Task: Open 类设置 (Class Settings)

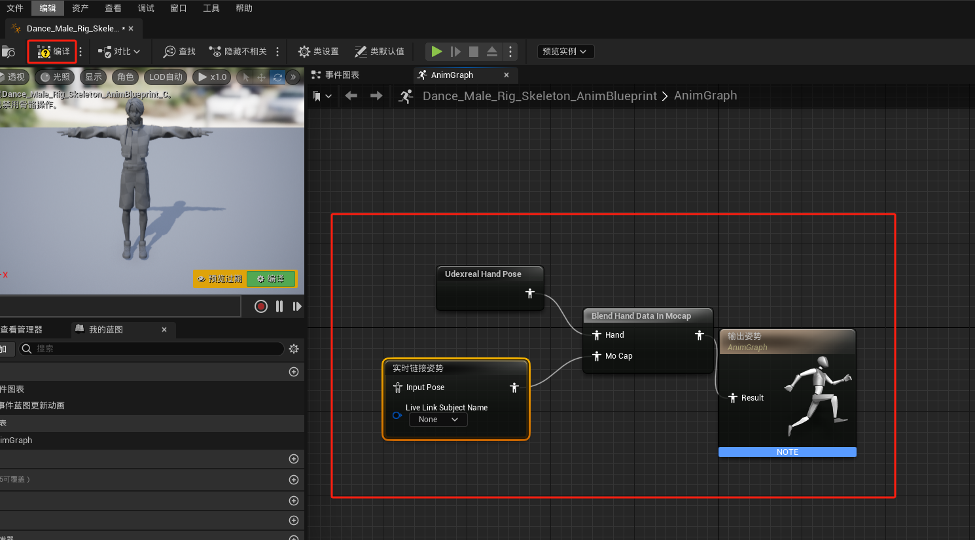Action: click(x=318, y=52)
